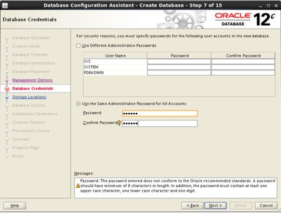Screen dimensions: 281x213
Task: Click the Management Options step marker icon
Action: tap(7, 80)
